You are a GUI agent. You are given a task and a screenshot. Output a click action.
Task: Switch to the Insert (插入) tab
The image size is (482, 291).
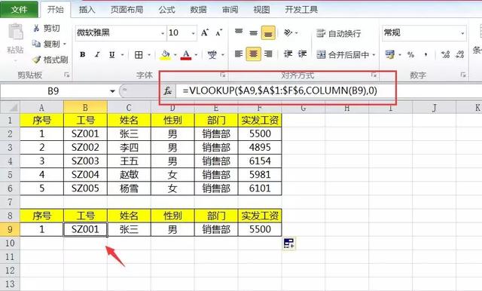(87, 10)
